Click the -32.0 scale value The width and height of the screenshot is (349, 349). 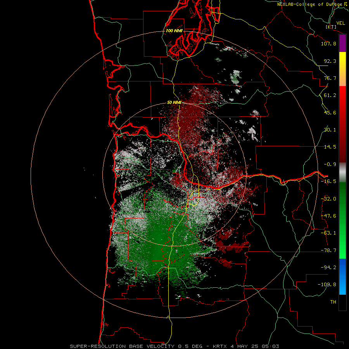point(328,199)
